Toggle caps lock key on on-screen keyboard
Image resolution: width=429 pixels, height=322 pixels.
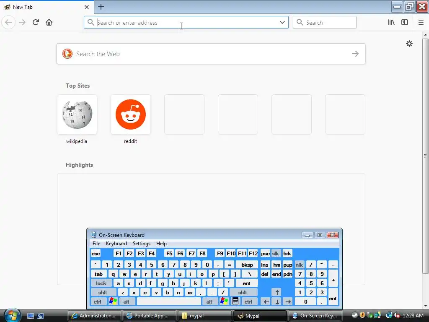click(101, 283)
